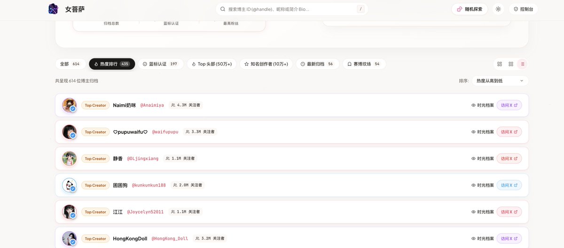Screen dimensions: 564x248
Task: Open the @Joycelyn52011 handle link
Action: coord(145,212)
